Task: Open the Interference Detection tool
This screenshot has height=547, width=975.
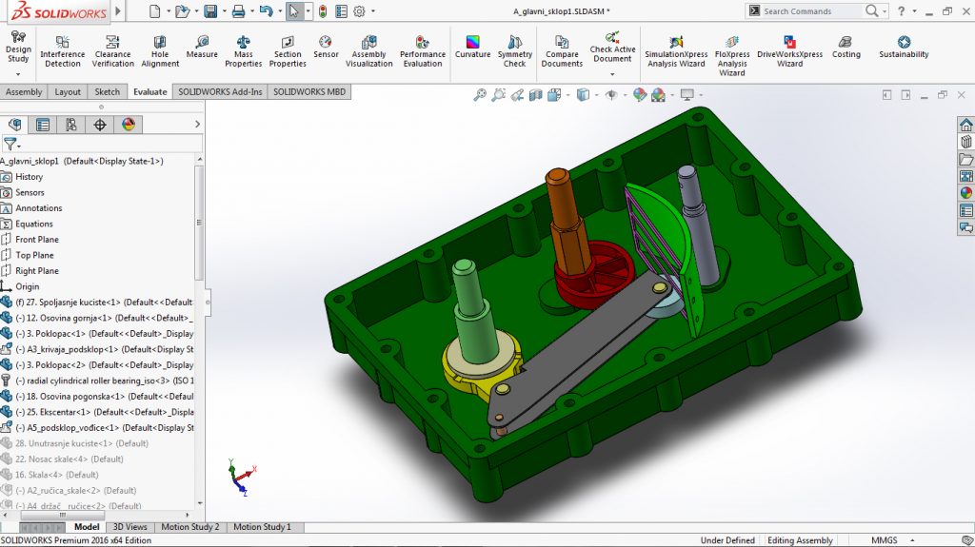Action: 62,51
